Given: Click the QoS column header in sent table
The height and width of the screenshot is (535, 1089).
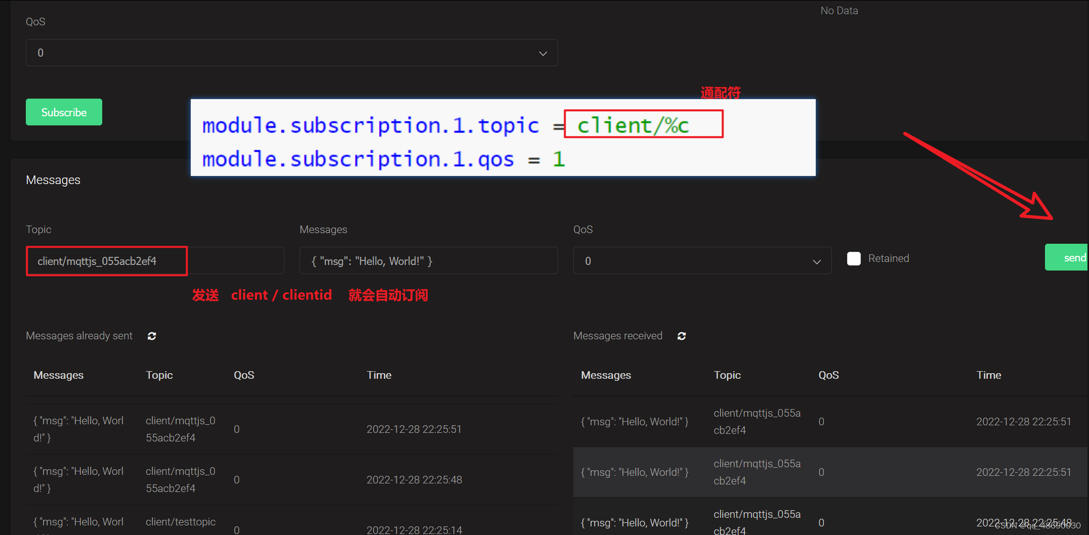Looking at the screenshot, I should point(244,375).
